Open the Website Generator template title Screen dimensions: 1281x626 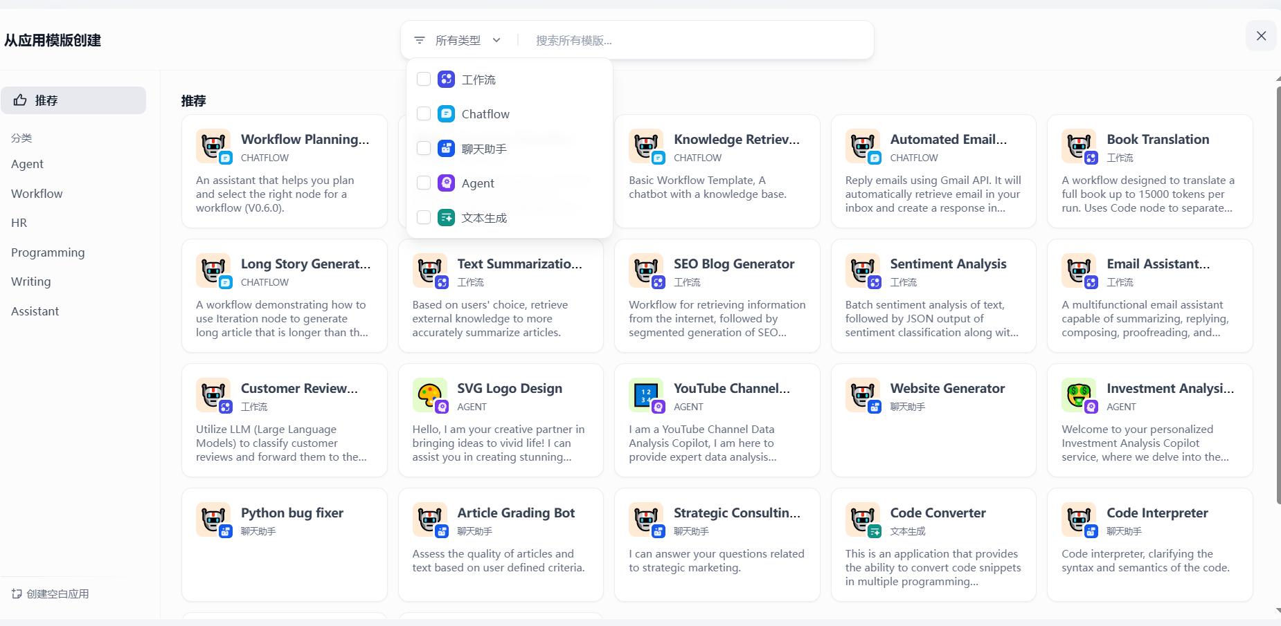click(x=947, y=388)
